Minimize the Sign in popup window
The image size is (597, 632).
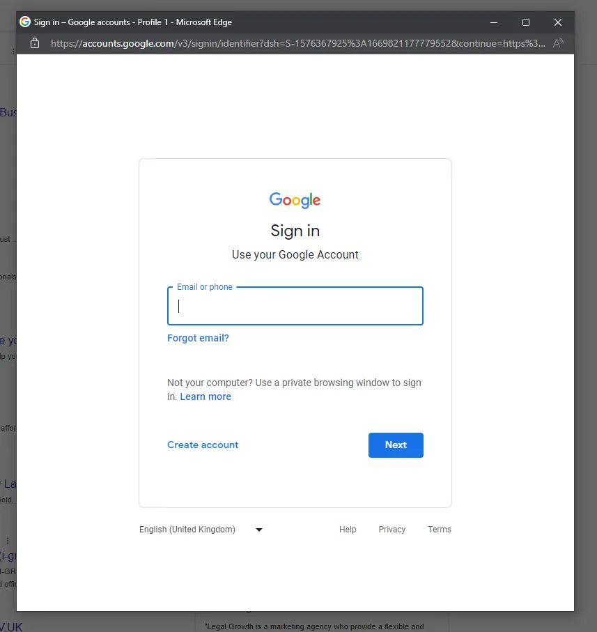[494, 22]
